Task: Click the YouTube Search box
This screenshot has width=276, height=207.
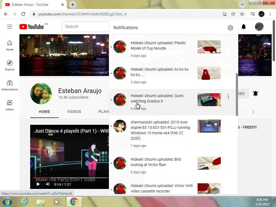Action: click(85, 27)
